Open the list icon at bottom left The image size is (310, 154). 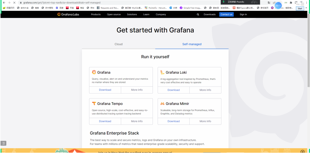click(x=3, y=143)
